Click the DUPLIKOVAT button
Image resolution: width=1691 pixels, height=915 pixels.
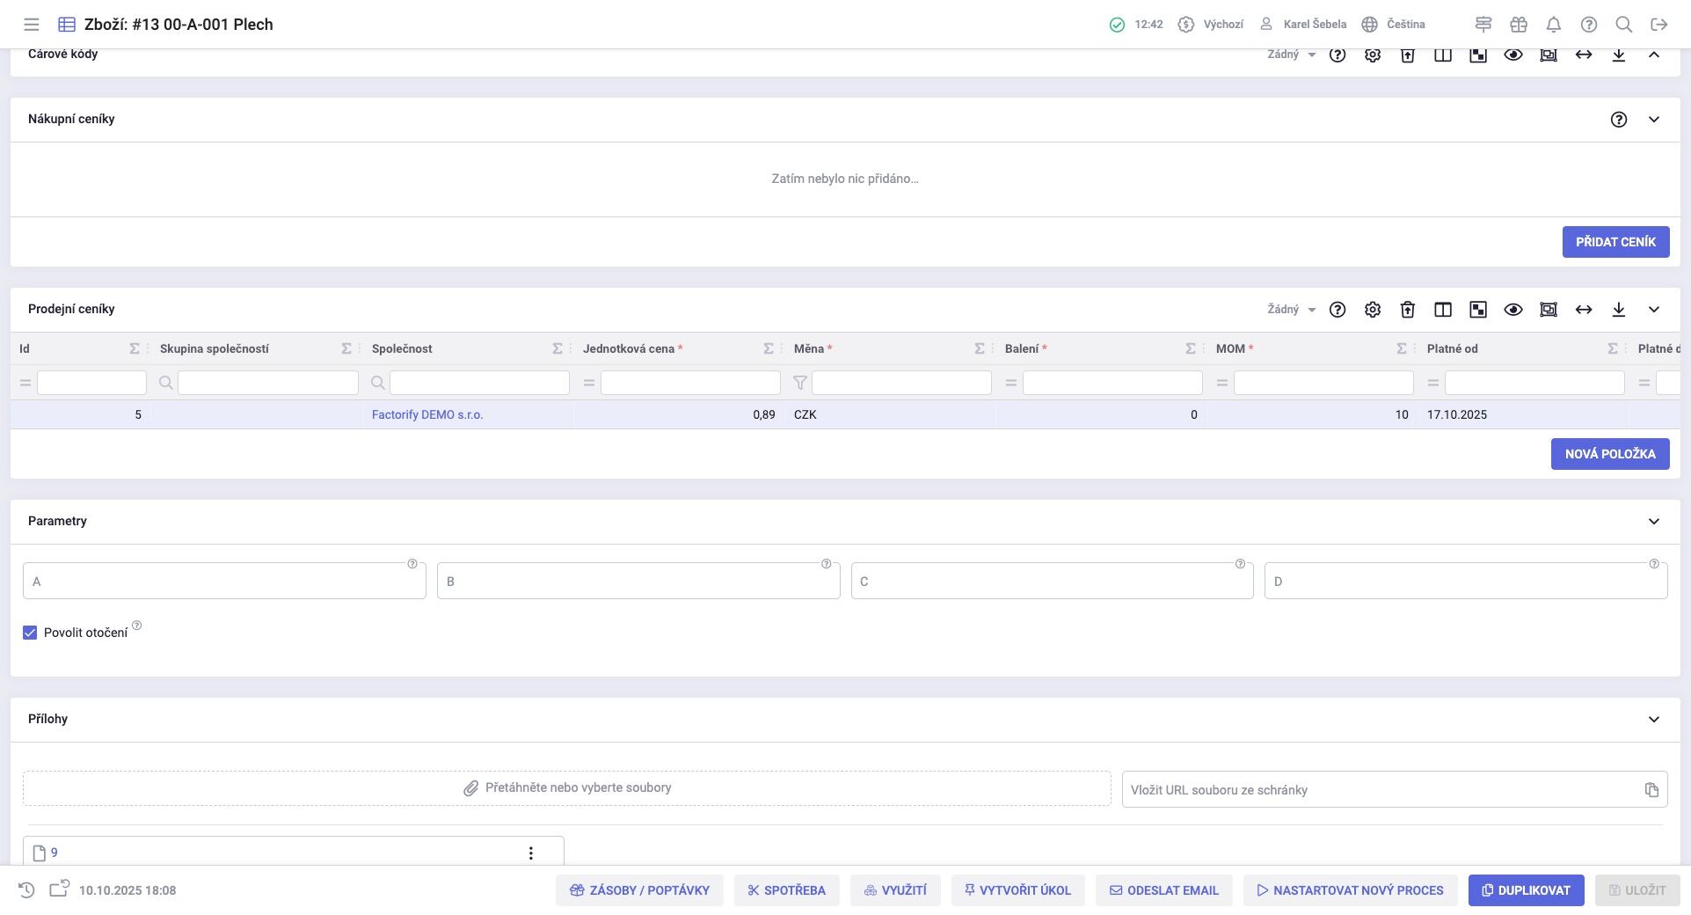coord(1526,890)
